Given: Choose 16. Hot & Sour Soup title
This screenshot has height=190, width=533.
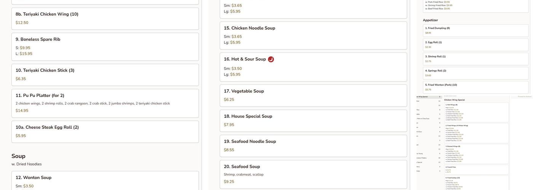Looking at the screenshot, I should coord(245,59).
